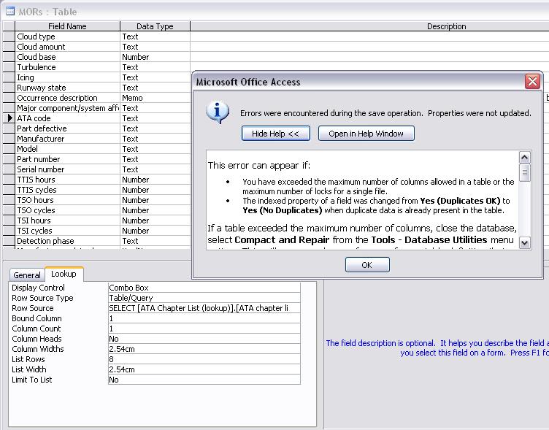Click Number data type for TSI cycles
This screenshot has height=430, width=549.
[155, 231]
